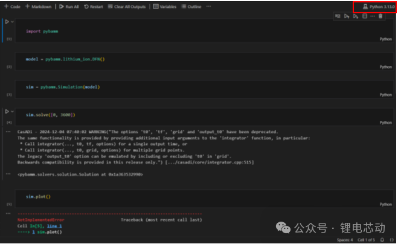Click Split Cell icon in cell toolbar
Screen dimensions: 398x244
pyautogui.click(x=365, y=16)
